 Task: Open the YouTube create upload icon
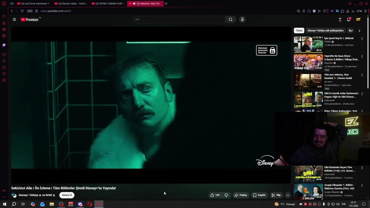[340, 19]
